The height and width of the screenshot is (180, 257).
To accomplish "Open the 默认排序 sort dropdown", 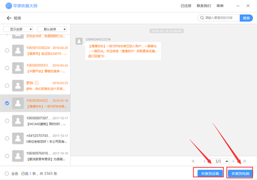I will (52, 30).
